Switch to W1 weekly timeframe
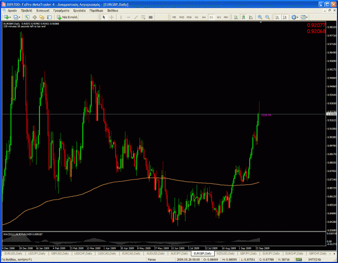This screenshot has height=263, width=338. click(x=219, y=17)
